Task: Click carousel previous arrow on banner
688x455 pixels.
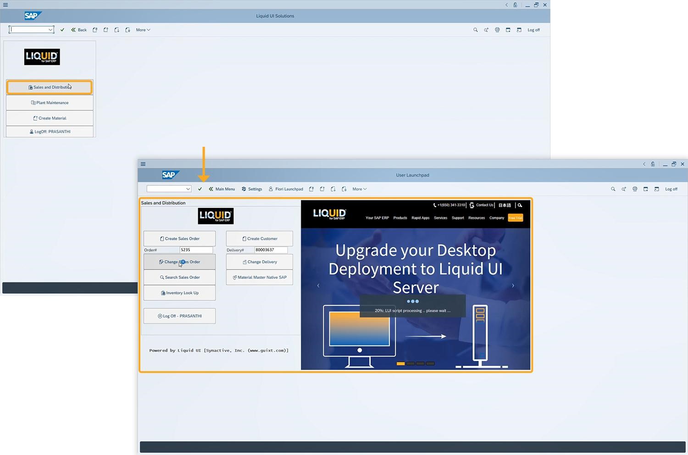Action: tap(318, 286)
